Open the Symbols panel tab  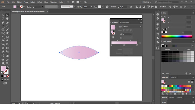pyautogui.click(x=179, y=98)
